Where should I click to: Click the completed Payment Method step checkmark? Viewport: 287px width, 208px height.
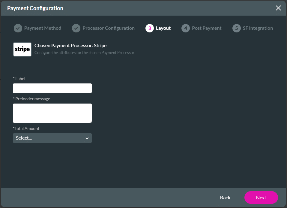18,28
